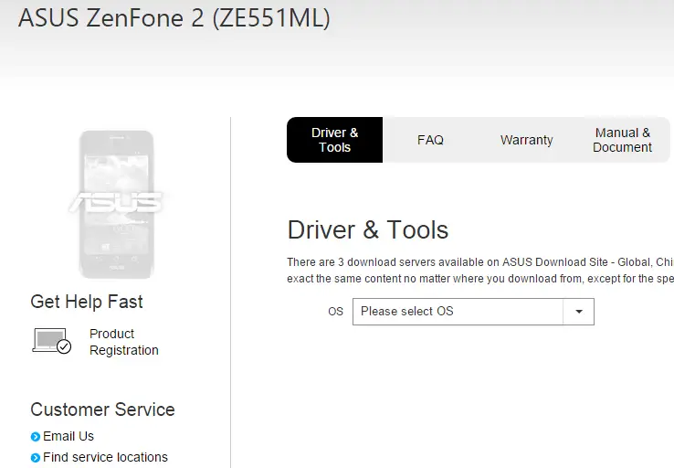
Task: Click the download servers description text
Action: click(x=480, y=271)
